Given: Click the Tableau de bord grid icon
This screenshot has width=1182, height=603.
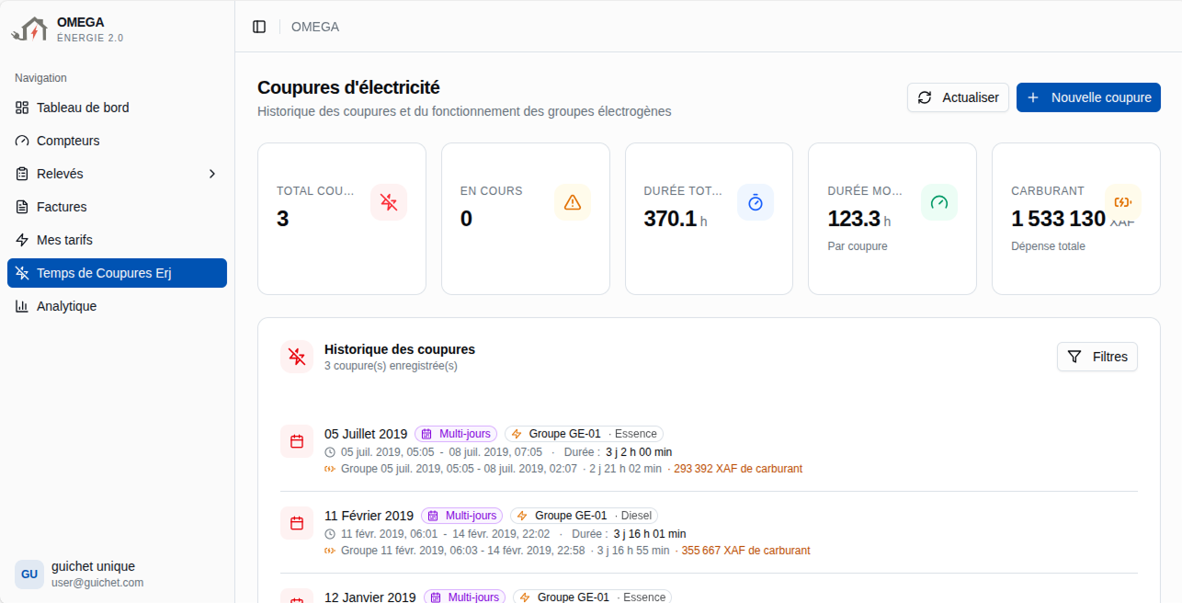Looking at the screenshot, I should 22,108.
